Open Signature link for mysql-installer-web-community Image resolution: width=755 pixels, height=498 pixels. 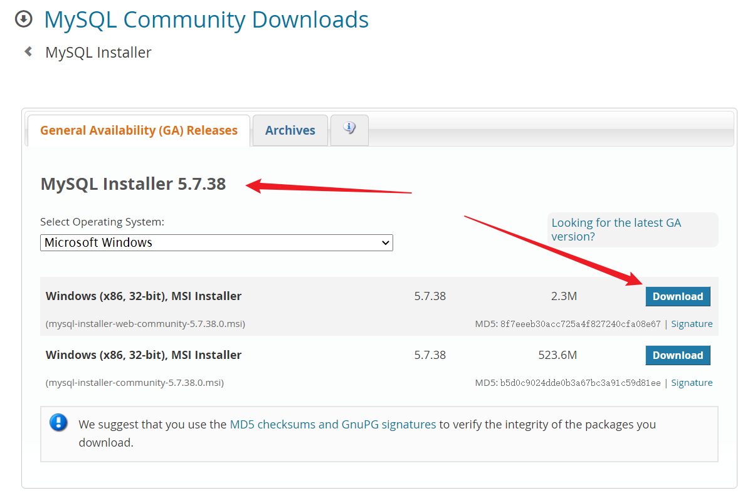692,324
